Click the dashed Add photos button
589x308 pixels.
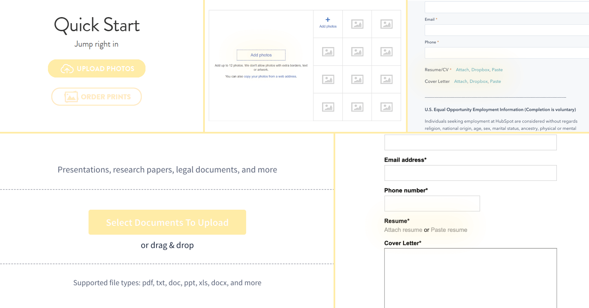click(x=261, y=55)
